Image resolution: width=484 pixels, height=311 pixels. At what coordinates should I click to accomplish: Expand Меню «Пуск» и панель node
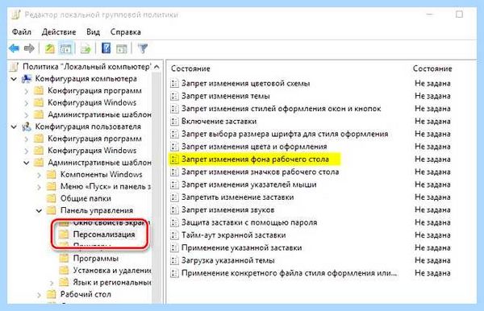(40, 187)
